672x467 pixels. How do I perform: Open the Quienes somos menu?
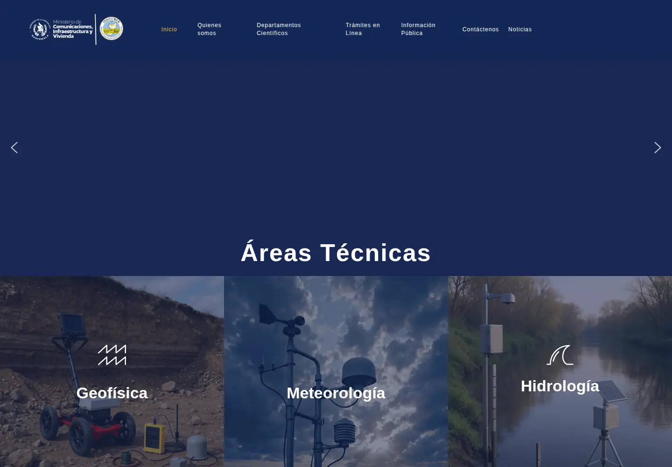click(209, 29)
